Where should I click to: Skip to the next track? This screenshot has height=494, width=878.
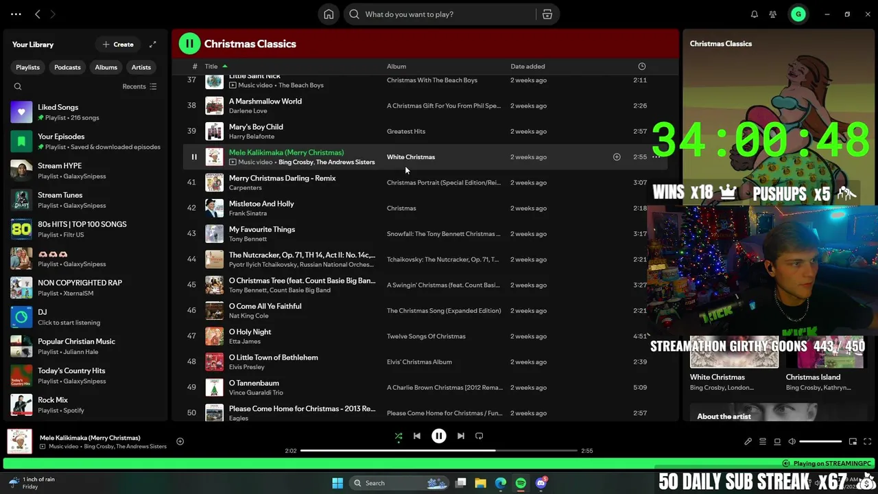tap(461, 436)
